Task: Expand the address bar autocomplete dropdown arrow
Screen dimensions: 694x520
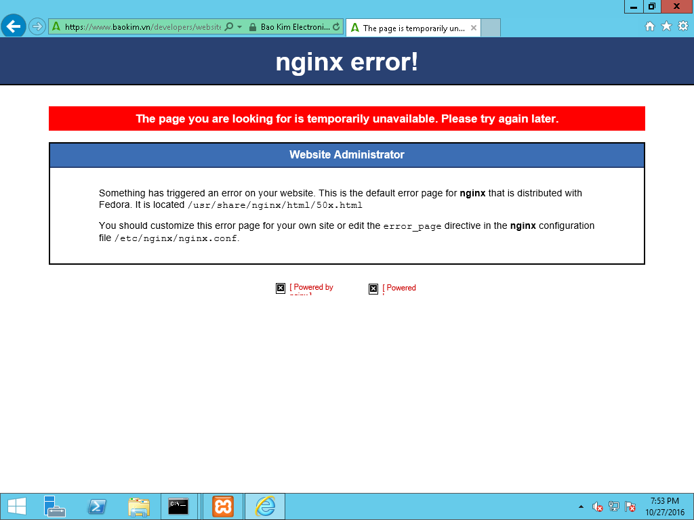Action: [x=239, y=27]
